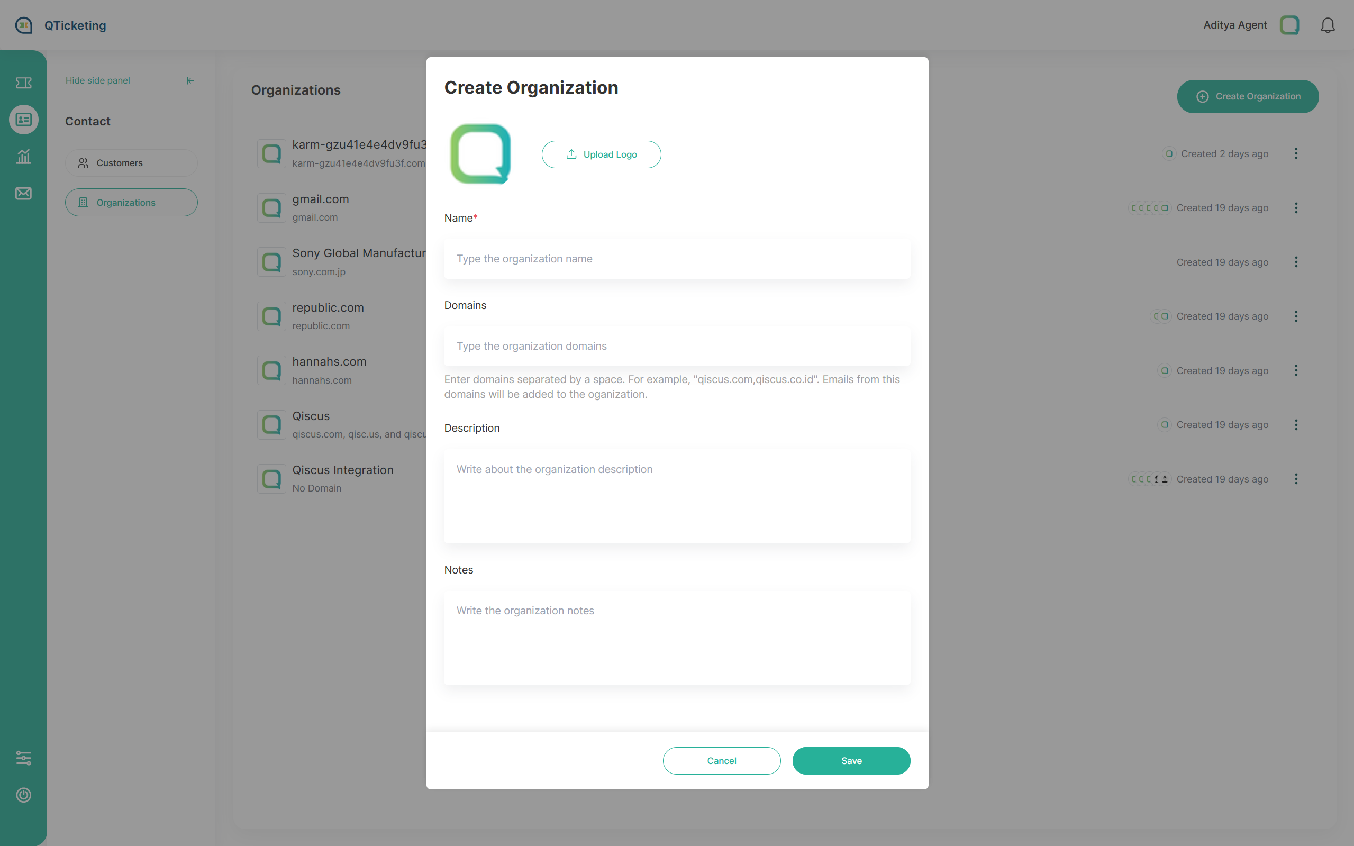Click the power logout icon in sidebar
The width and height of the screenshot is (1354, 846).
pyautogui.click(x=23, y=795)
